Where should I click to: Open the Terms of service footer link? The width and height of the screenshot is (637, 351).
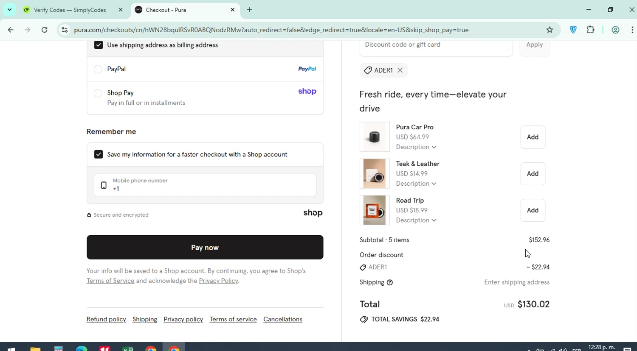coord(233,319)
